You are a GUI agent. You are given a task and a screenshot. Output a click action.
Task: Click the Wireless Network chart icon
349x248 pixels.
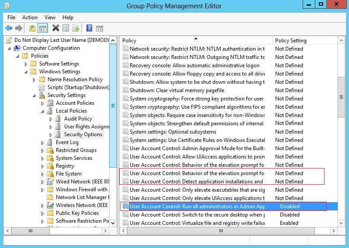pyautogui.click(x=50, y=205)
